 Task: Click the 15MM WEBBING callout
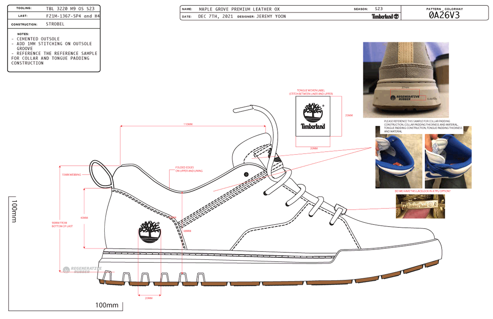point(71,175)
